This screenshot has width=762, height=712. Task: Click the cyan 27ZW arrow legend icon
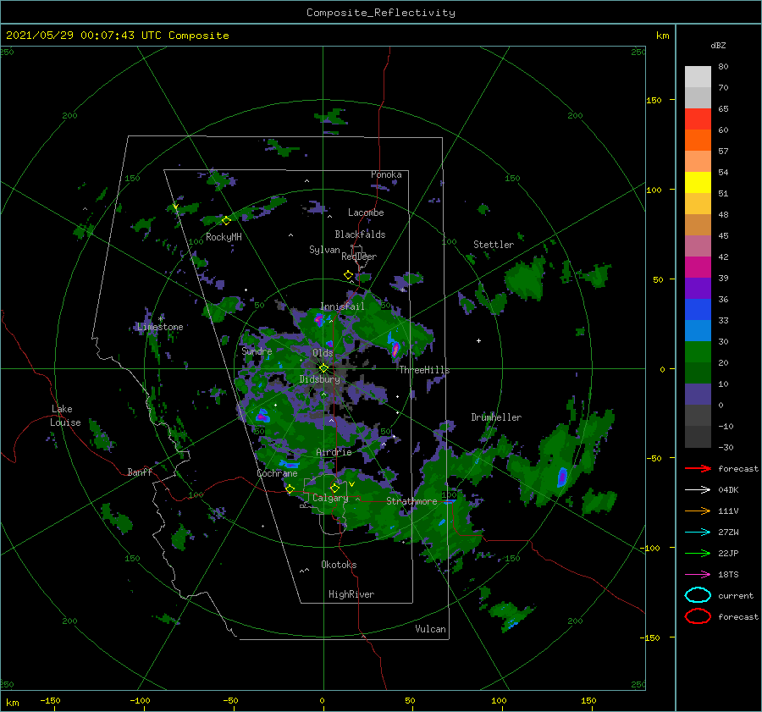point(698,533)
